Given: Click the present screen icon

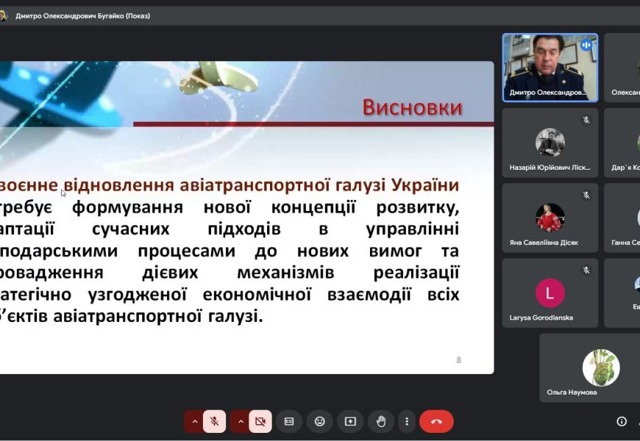Looking at the screenshot, I should tap(350, 421).
